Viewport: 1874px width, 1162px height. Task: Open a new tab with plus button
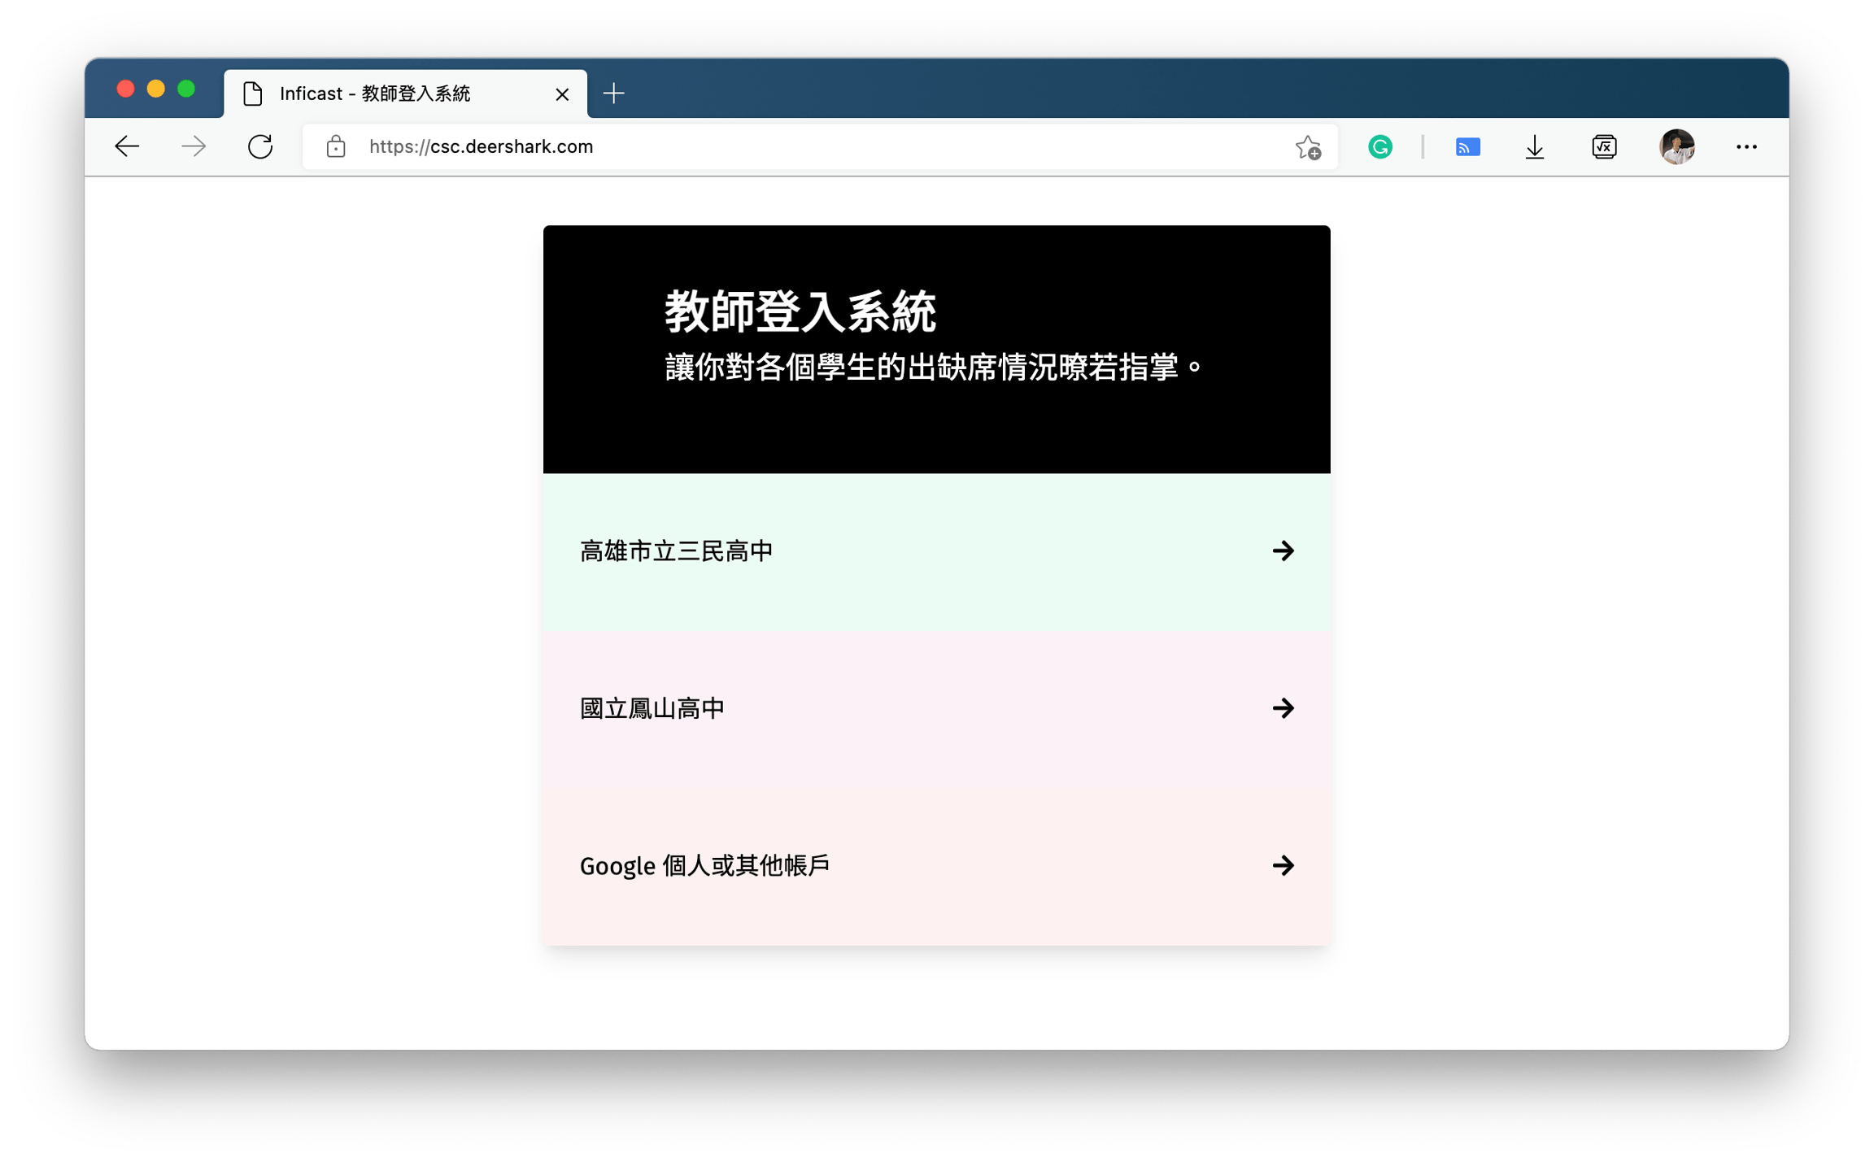(614, 94)
